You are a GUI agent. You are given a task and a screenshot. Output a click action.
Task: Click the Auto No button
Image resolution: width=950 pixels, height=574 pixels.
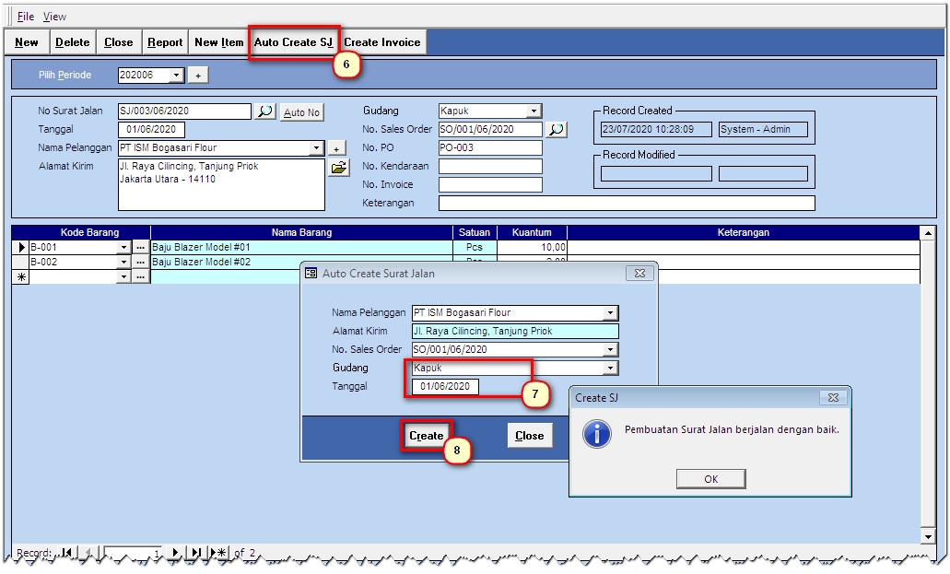301,112
